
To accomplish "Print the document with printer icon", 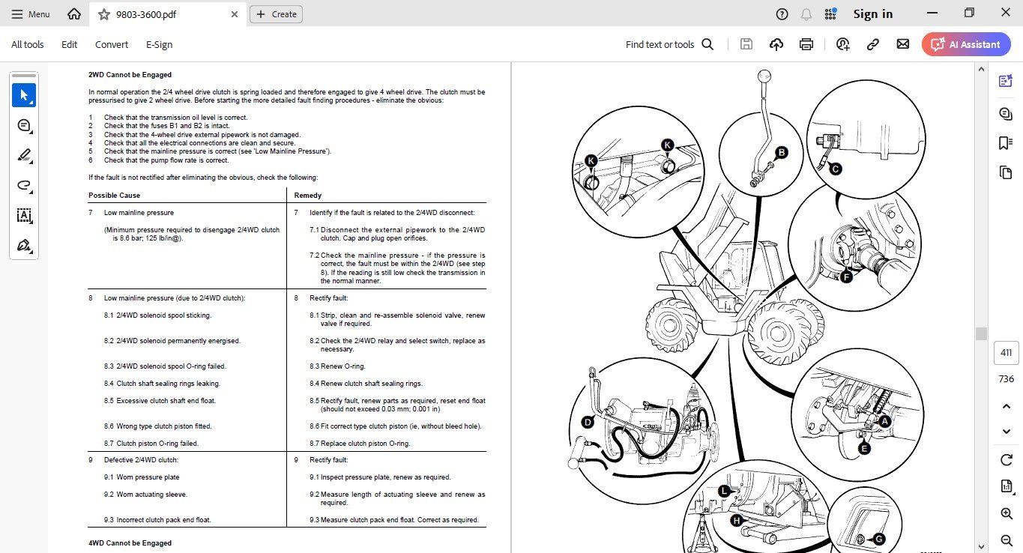I will click(806, 44).
